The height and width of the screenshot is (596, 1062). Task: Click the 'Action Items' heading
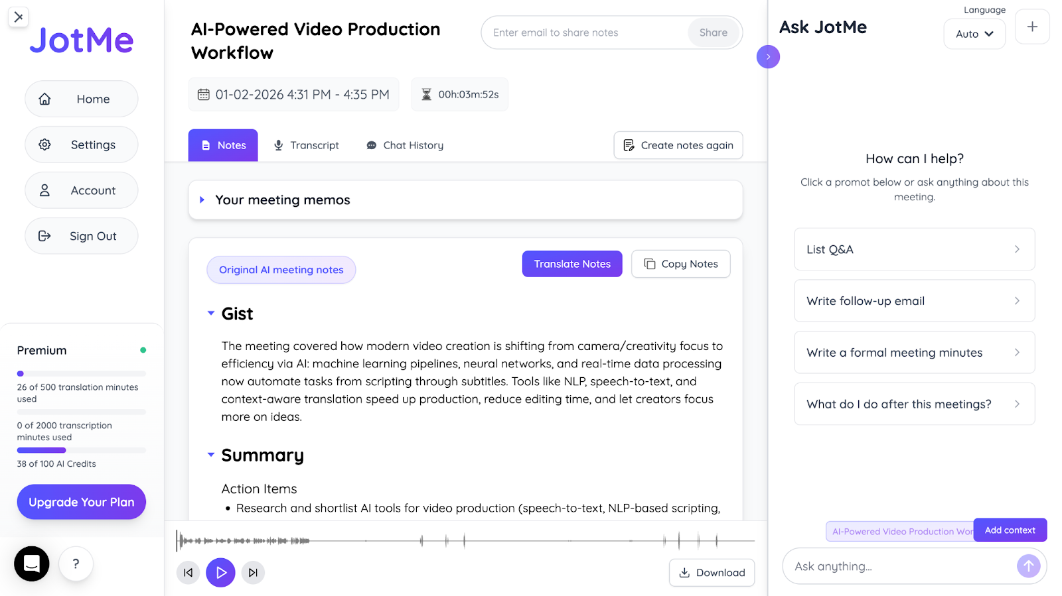pos(259,489)
